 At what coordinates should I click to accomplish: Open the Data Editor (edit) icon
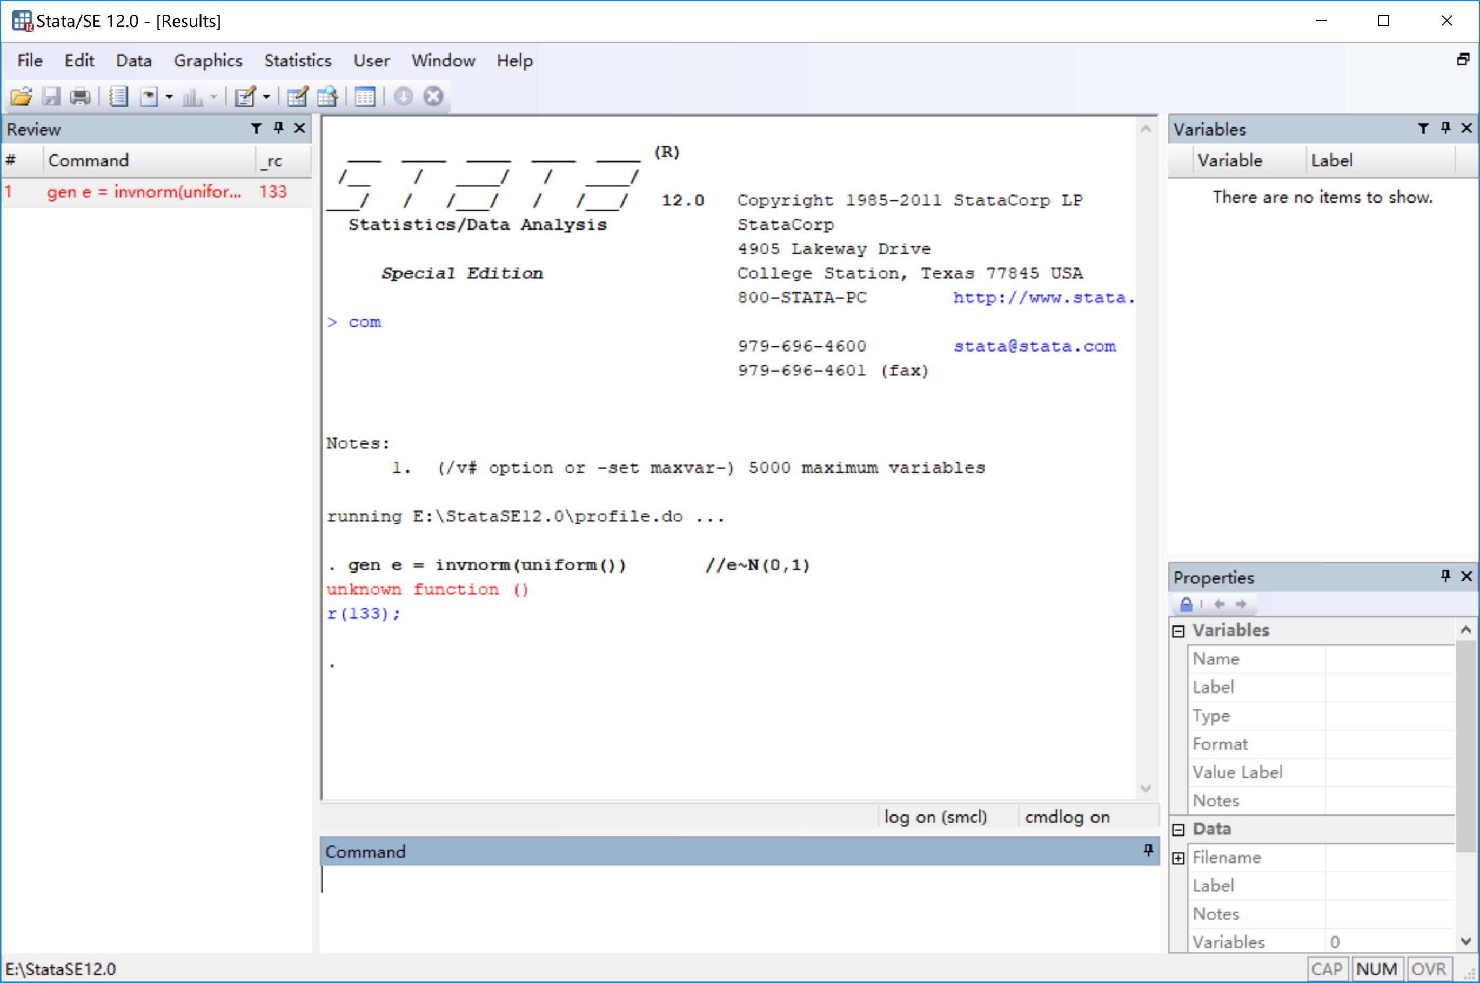297,97
